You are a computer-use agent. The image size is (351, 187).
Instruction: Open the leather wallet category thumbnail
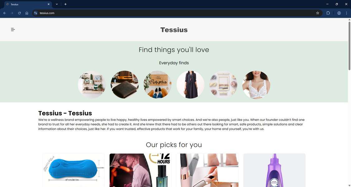pyautogui.click(x=125, y=84)
